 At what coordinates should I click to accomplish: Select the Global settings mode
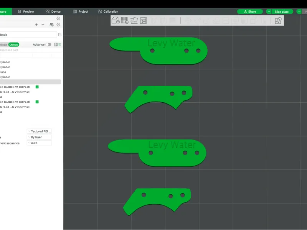tap(3, 44)
